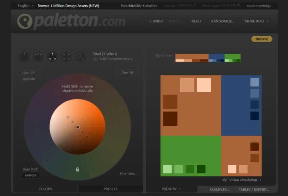Select the second-lightest blue swatch in blue panel
Screen dimensions: 288x196
(254, 93)
